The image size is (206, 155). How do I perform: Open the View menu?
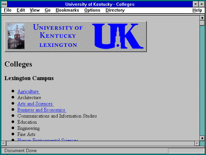tap(34, 10)
